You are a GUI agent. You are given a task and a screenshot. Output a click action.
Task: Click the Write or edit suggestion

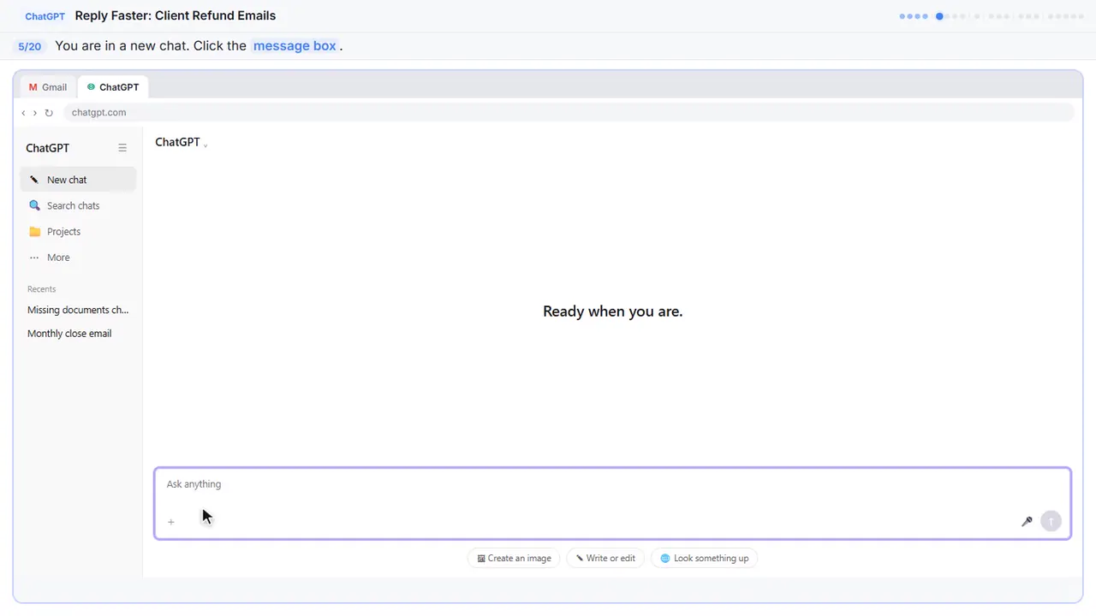pos(605,559)
